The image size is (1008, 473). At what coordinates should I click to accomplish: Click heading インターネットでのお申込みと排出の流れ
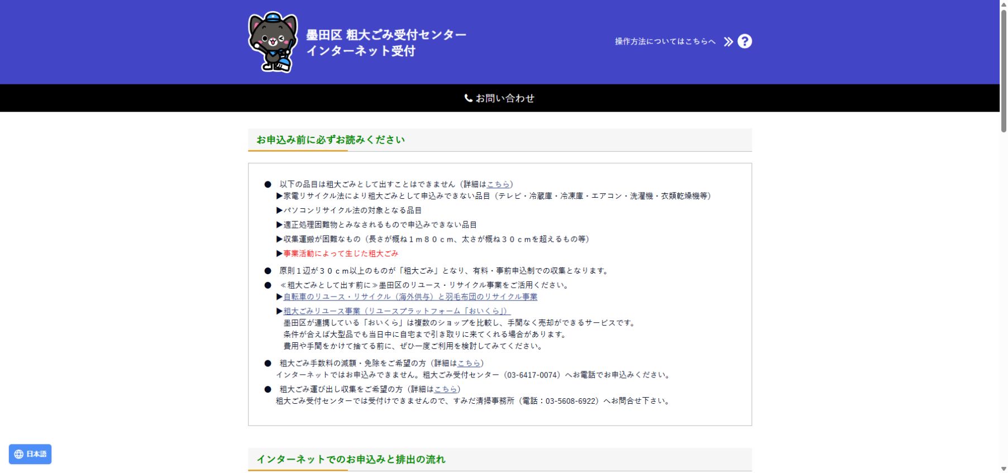351,459
